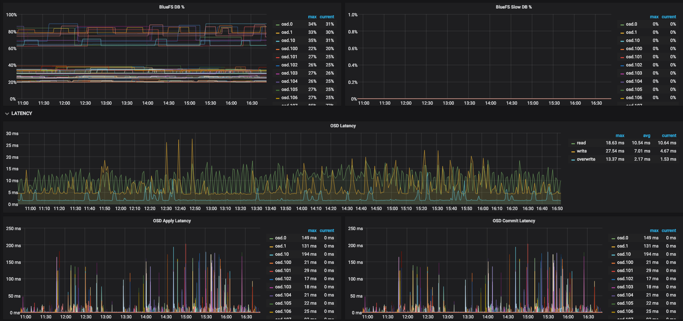Change osd.1 color swatch in BlueFS DB % legend

(x=277, y=33)
